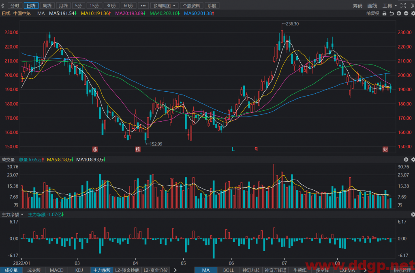Viewport: 415px width, 273px height.
Task: Show more sub-indicators arrow
Action: point(175,270)
